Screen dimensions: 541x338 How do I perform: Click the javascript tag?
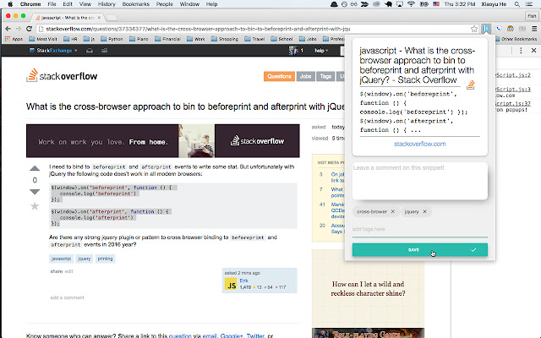pos(61,259)
